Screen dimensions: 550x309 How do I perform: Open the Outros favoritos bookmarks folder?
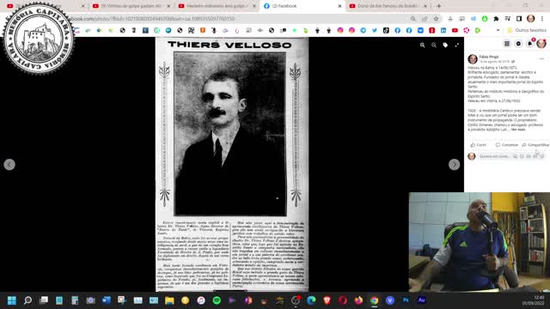coord(527,31)
